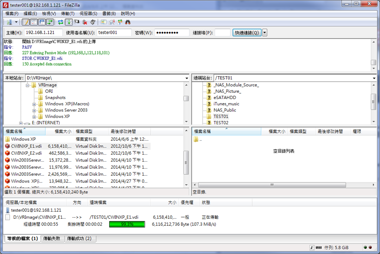The width and height of the screenshot is (380, 254).
Task: Click the red activity LED in status bar
Action: pos(370,247)
